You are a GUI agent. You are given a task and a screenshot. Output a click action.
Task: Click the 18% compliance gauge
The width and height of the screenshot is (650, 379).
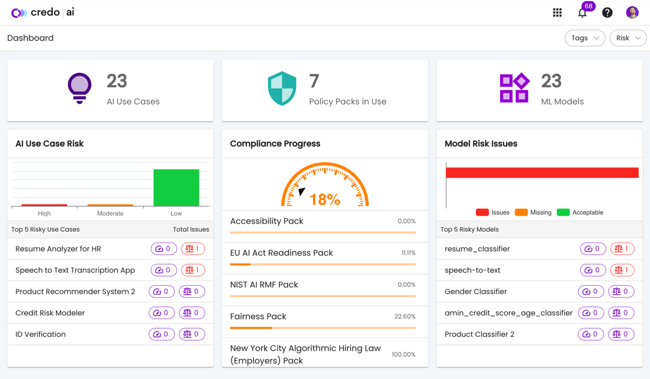tap(325, 185)
